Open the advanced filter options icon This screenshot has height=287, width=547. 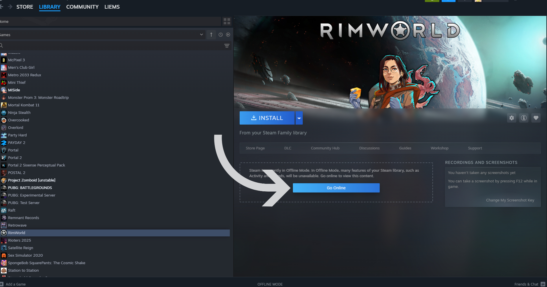click(x=227, y=46)
